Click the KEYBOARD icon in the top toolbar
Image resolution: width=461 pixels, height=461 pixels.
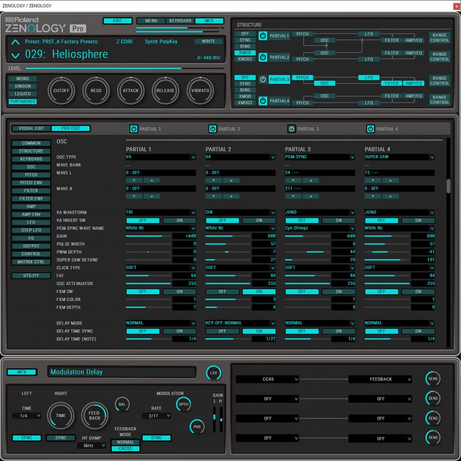click(x=180, y=20)
